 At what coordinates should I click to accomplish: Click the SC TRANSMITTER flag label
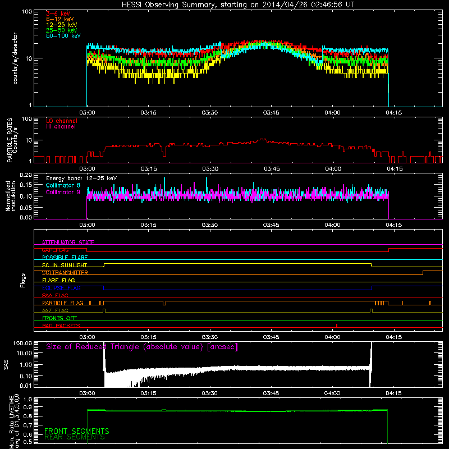[65, 273]
